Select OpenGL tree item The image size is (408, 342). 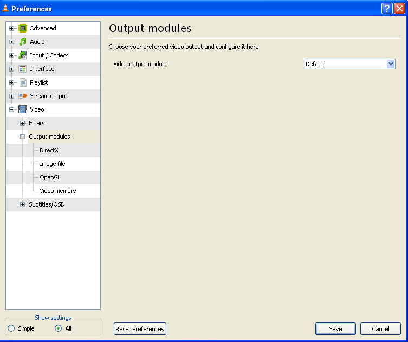click(x=50, y=177)
